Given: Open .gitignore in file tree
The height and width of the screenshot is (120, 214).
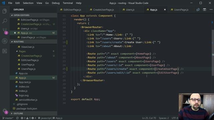Looking at the screenshot, I should [x=33, y=104].
